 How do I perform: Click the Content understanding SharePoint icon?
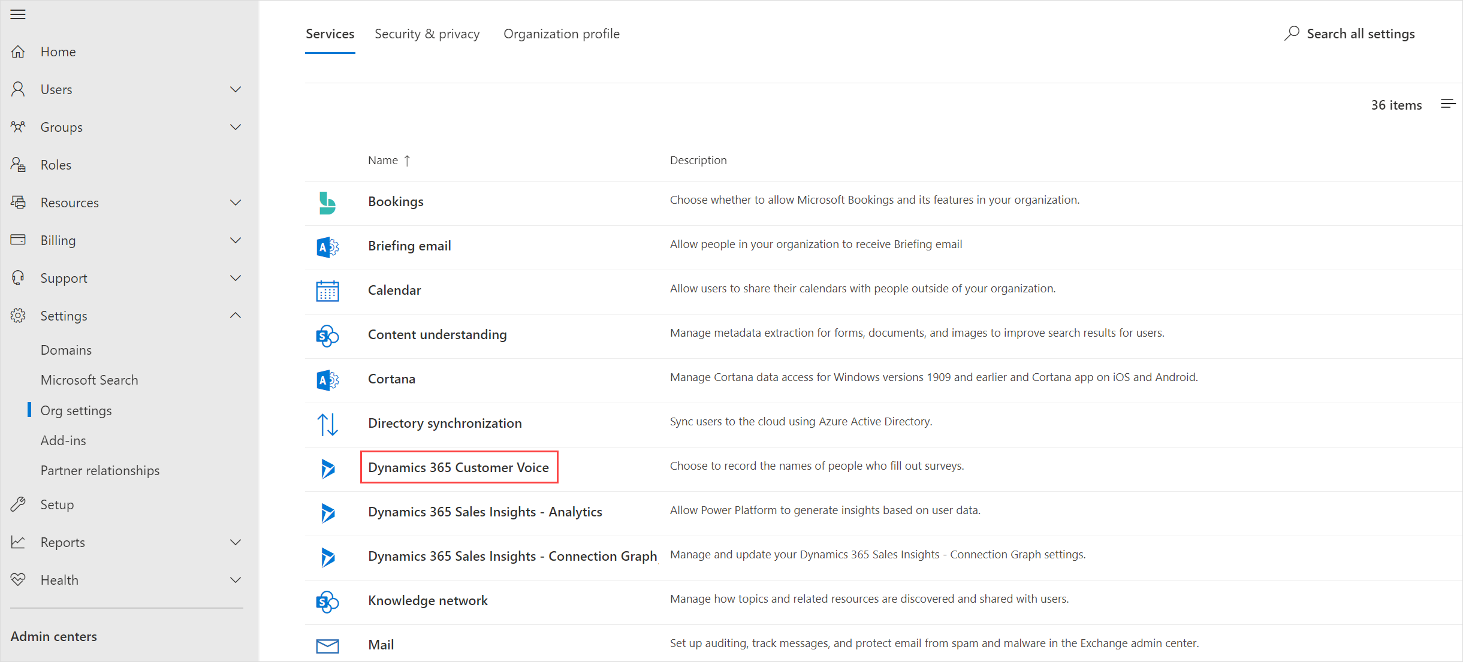327,335
